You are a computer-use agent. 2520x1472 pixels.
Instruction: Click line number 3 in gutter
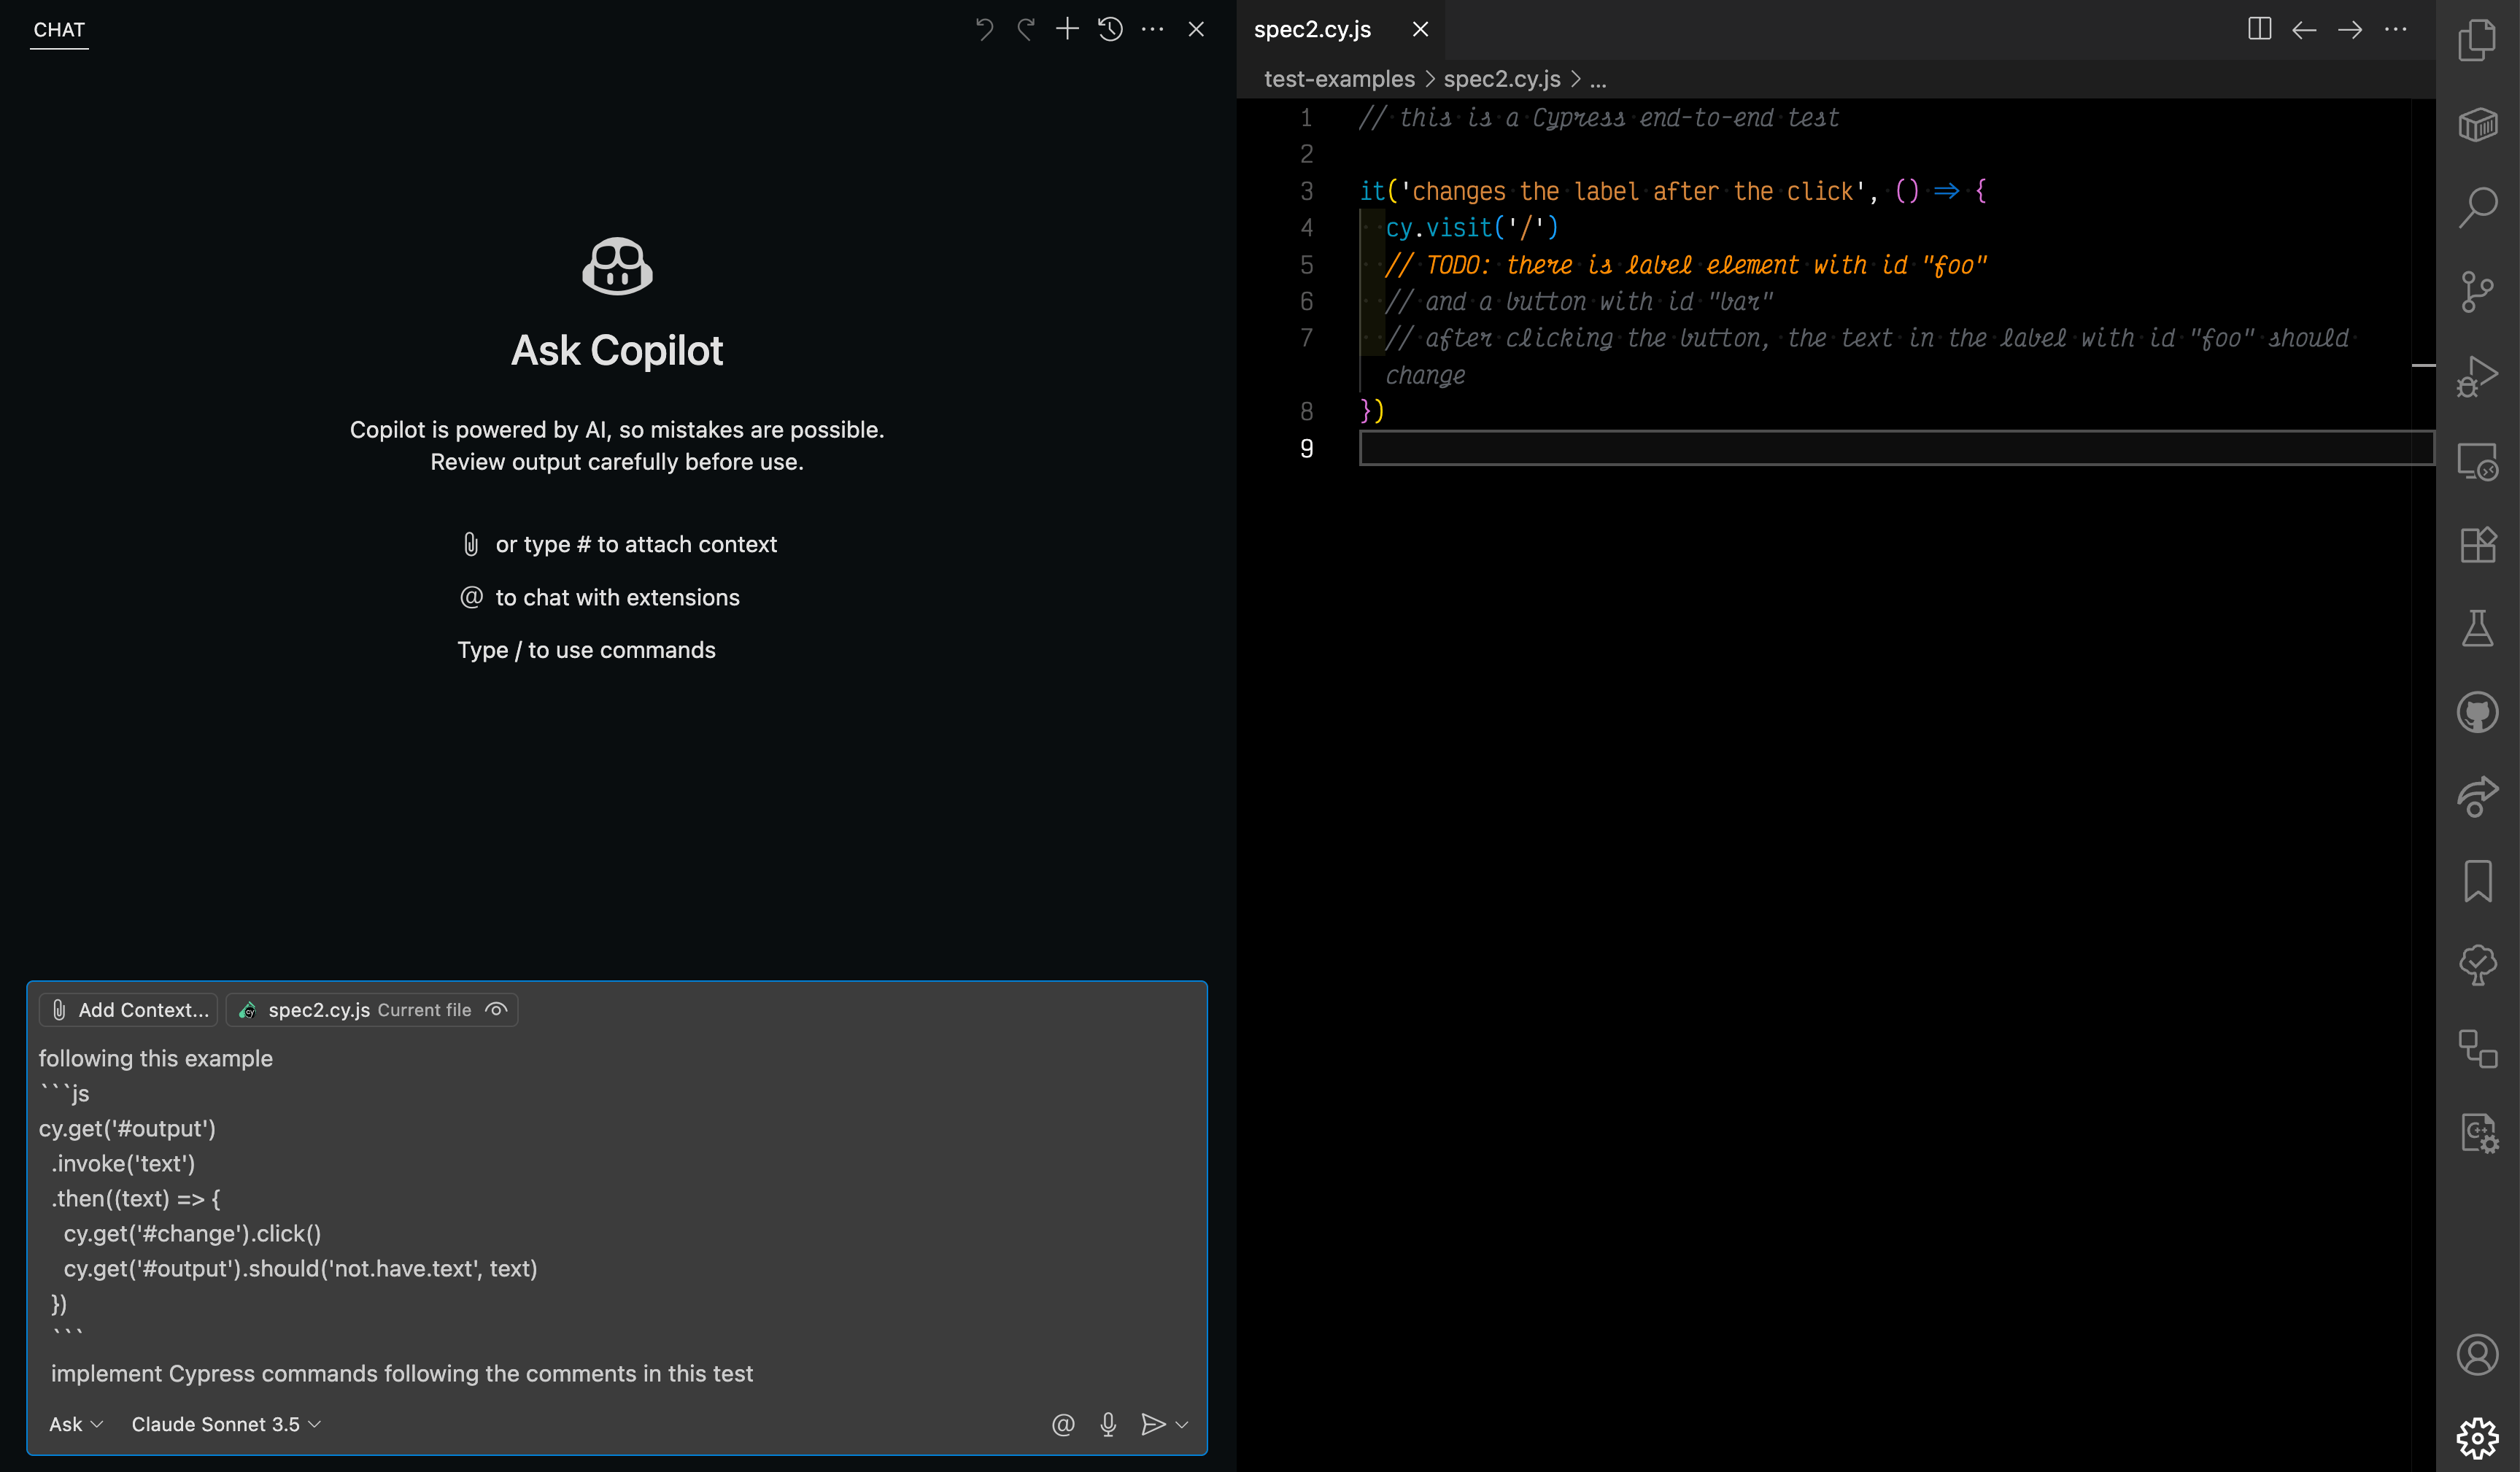coord(1306,191)
